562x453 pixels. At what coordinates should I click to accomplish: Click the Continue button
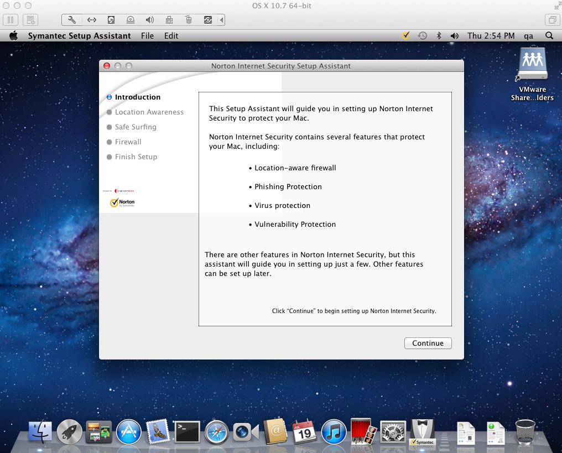428,343
